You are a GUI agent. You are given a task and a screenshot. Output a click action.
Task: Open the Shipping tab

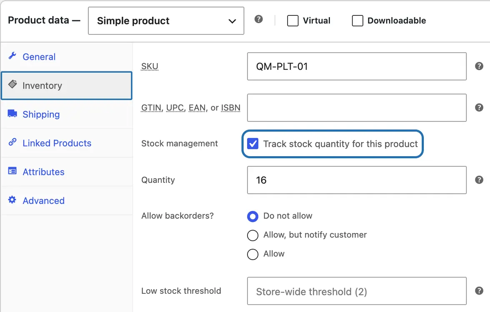click(x=67, y=114)
